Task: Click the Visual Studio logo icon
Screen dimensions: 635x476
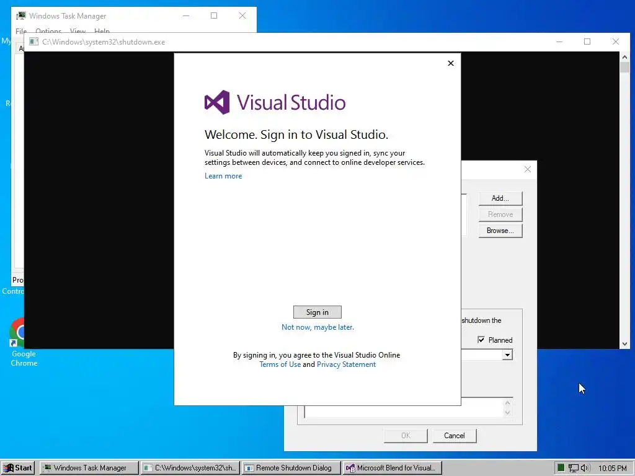Action: point(217,102)
